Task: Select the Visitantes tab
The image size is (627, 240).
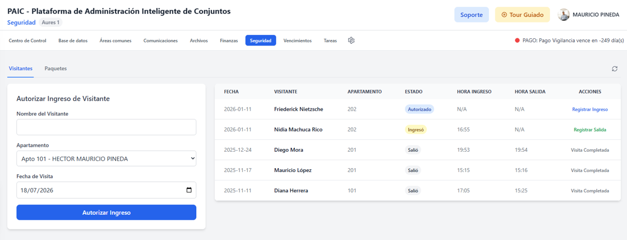Action: pyautogui.click(x=20, y=68)
